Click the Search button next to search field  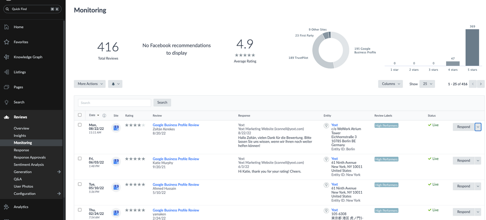[x=162, y=102]
